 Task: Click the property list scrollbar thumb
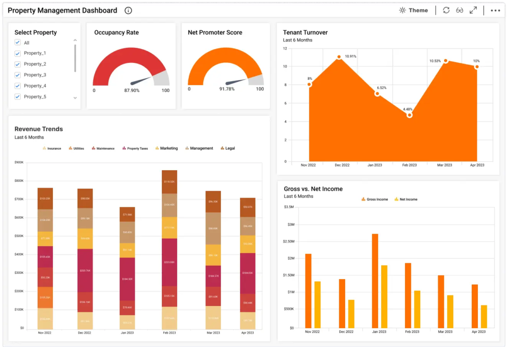coord(75,58)
